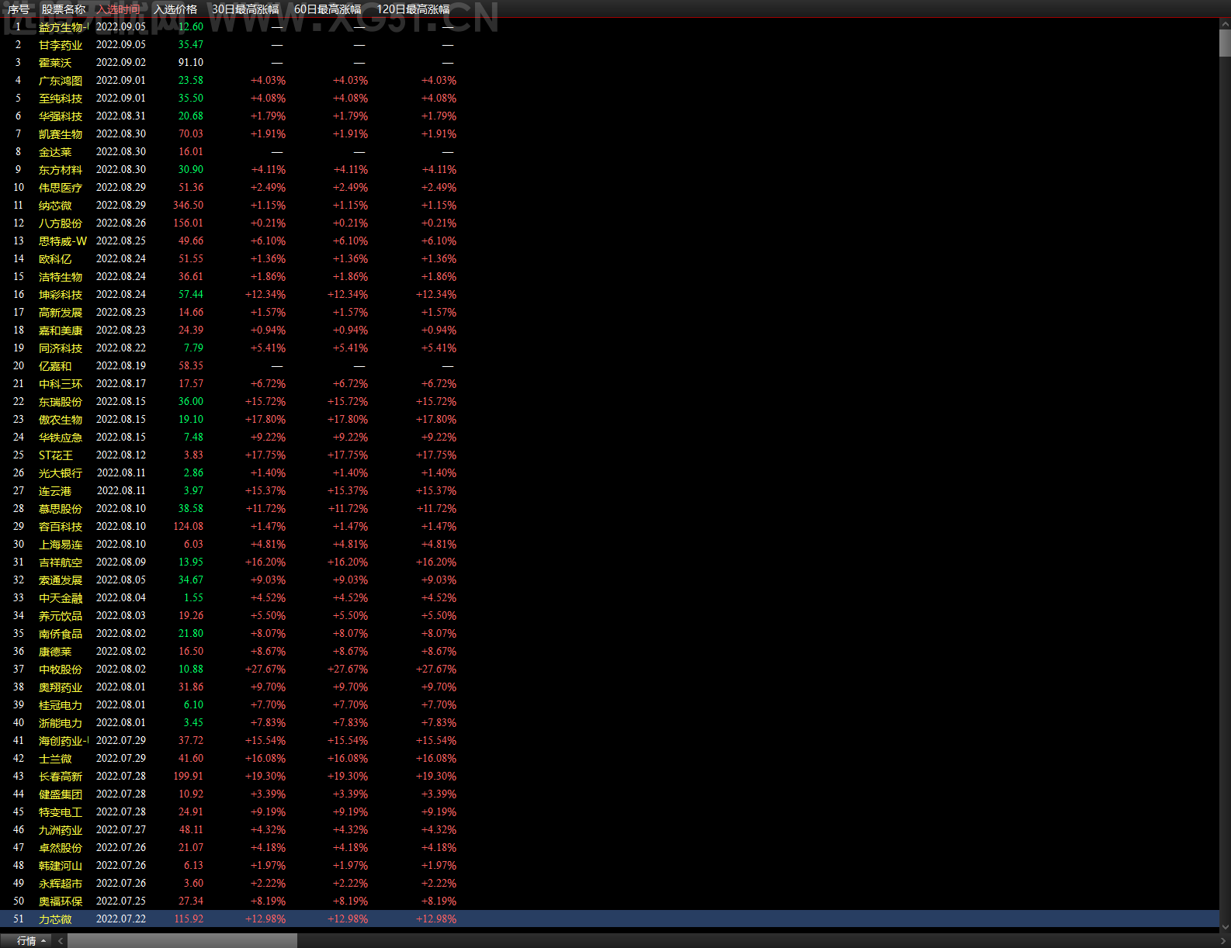This screenshot has width=1231, height=948.
Task: Select stock 高新发展
Action: (x=61, y=313)
